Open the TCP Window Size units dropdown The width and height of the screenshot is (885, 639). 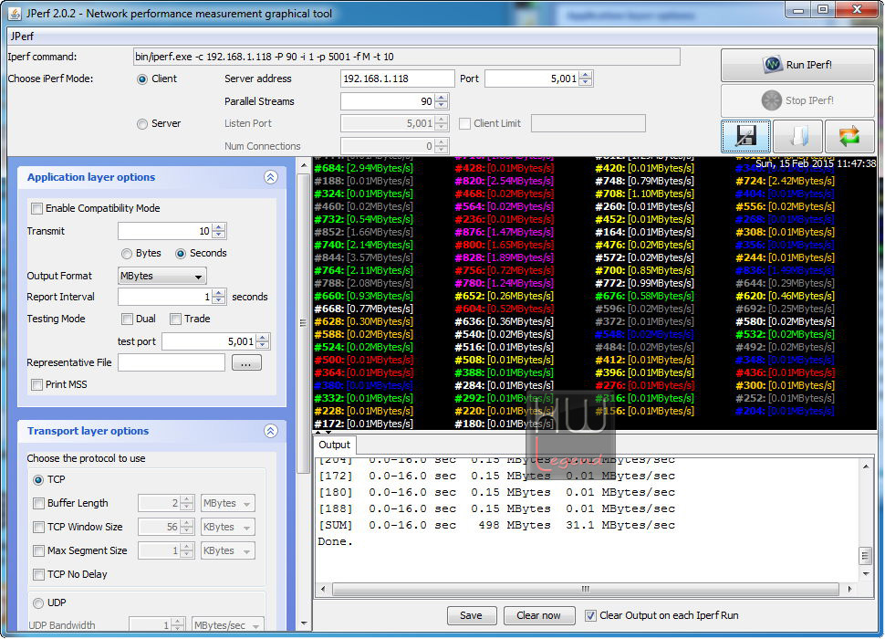pos(227,528)
